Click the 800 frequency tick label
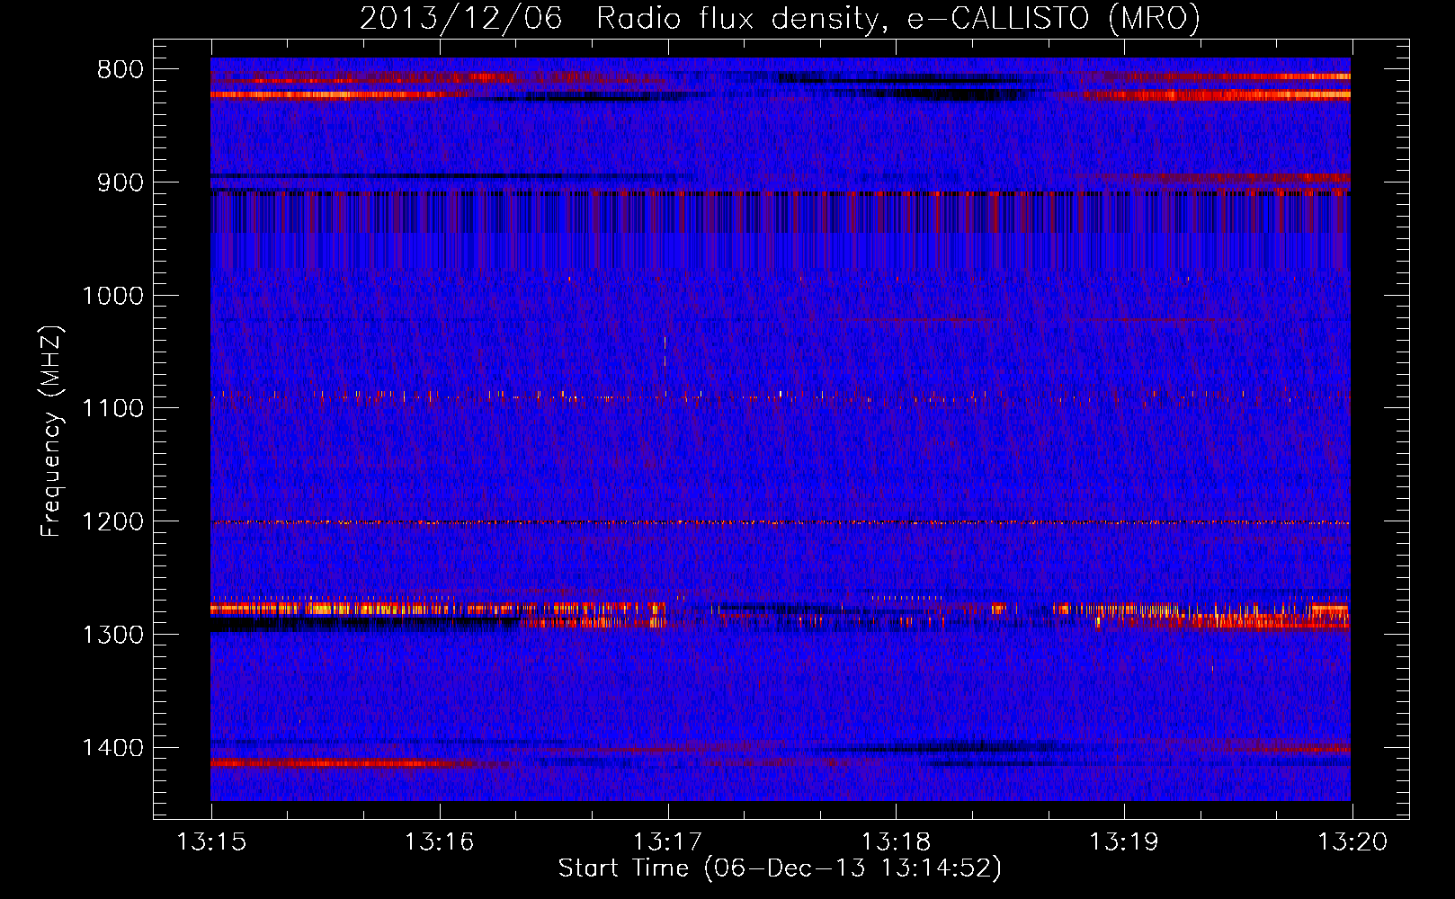1455x899 pixels. coord(121,70)
